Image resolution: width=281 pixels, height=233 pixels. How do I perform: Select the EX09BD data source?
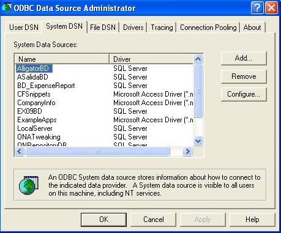(29, 111)
